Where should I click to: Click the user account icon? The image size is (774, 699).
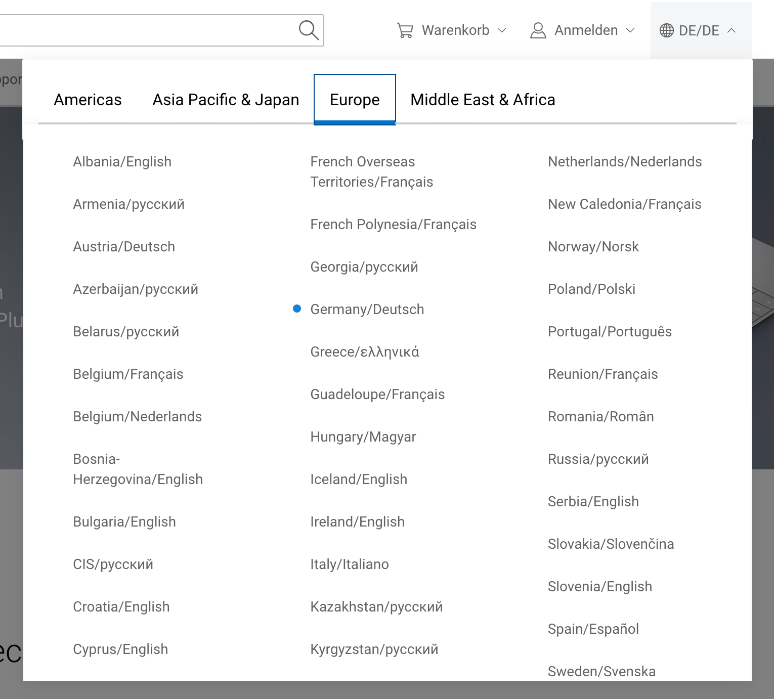(x=538, y=30)
